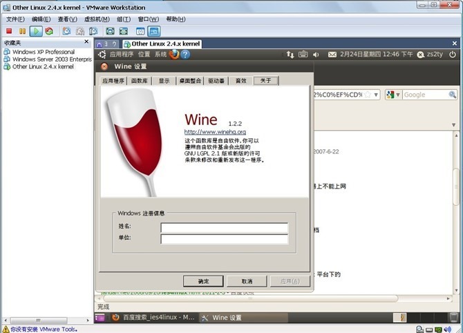
Task: Select Other Linux 2.4.x kernel in favorites
Action: tap(39, 66)
